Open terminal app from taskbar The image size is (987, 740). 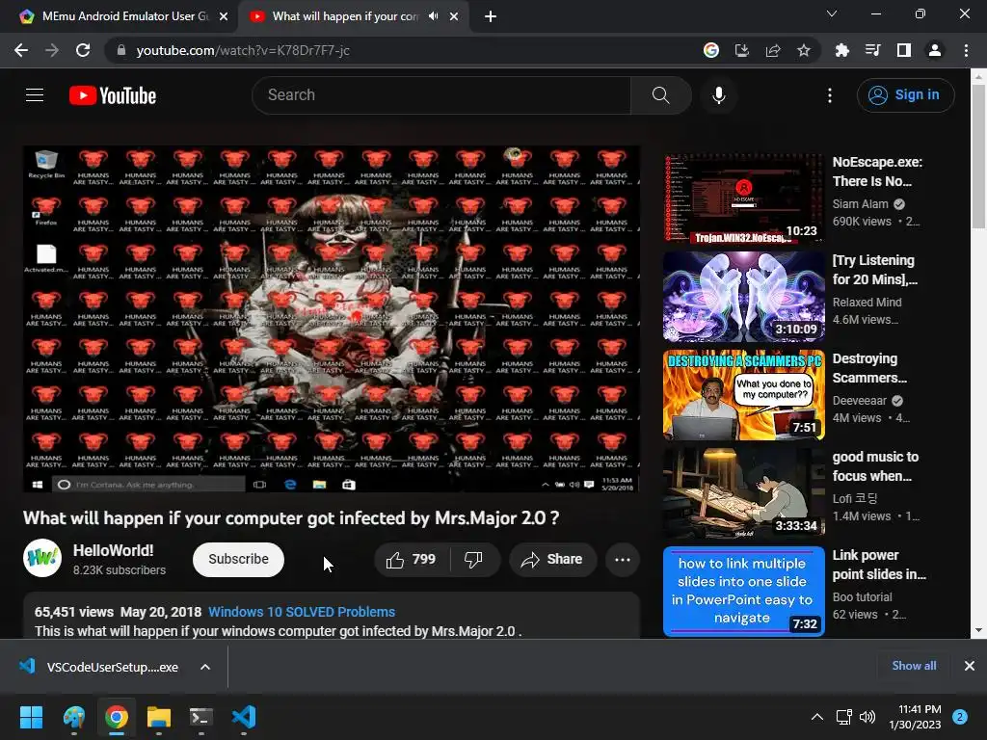[201, 717]
